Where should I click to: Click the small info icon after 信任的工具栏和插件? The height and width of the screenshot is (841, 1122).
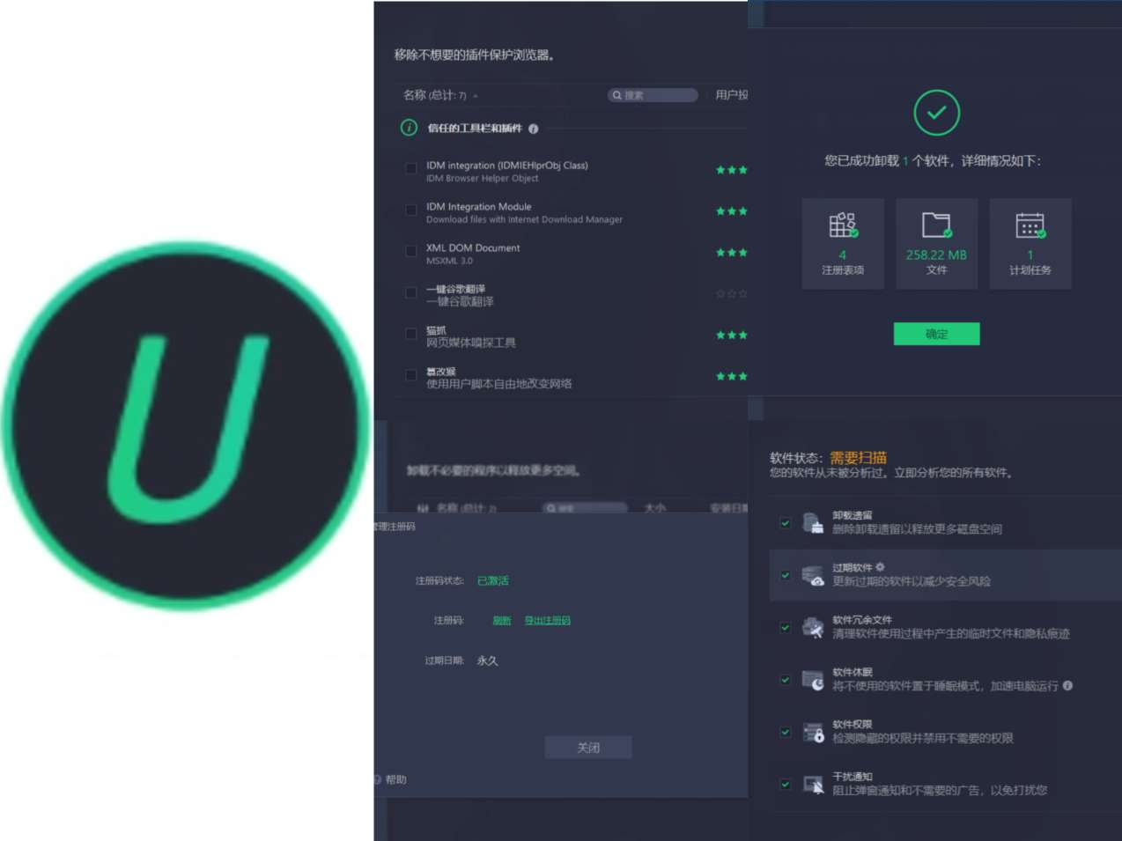(x=533, y=129)
